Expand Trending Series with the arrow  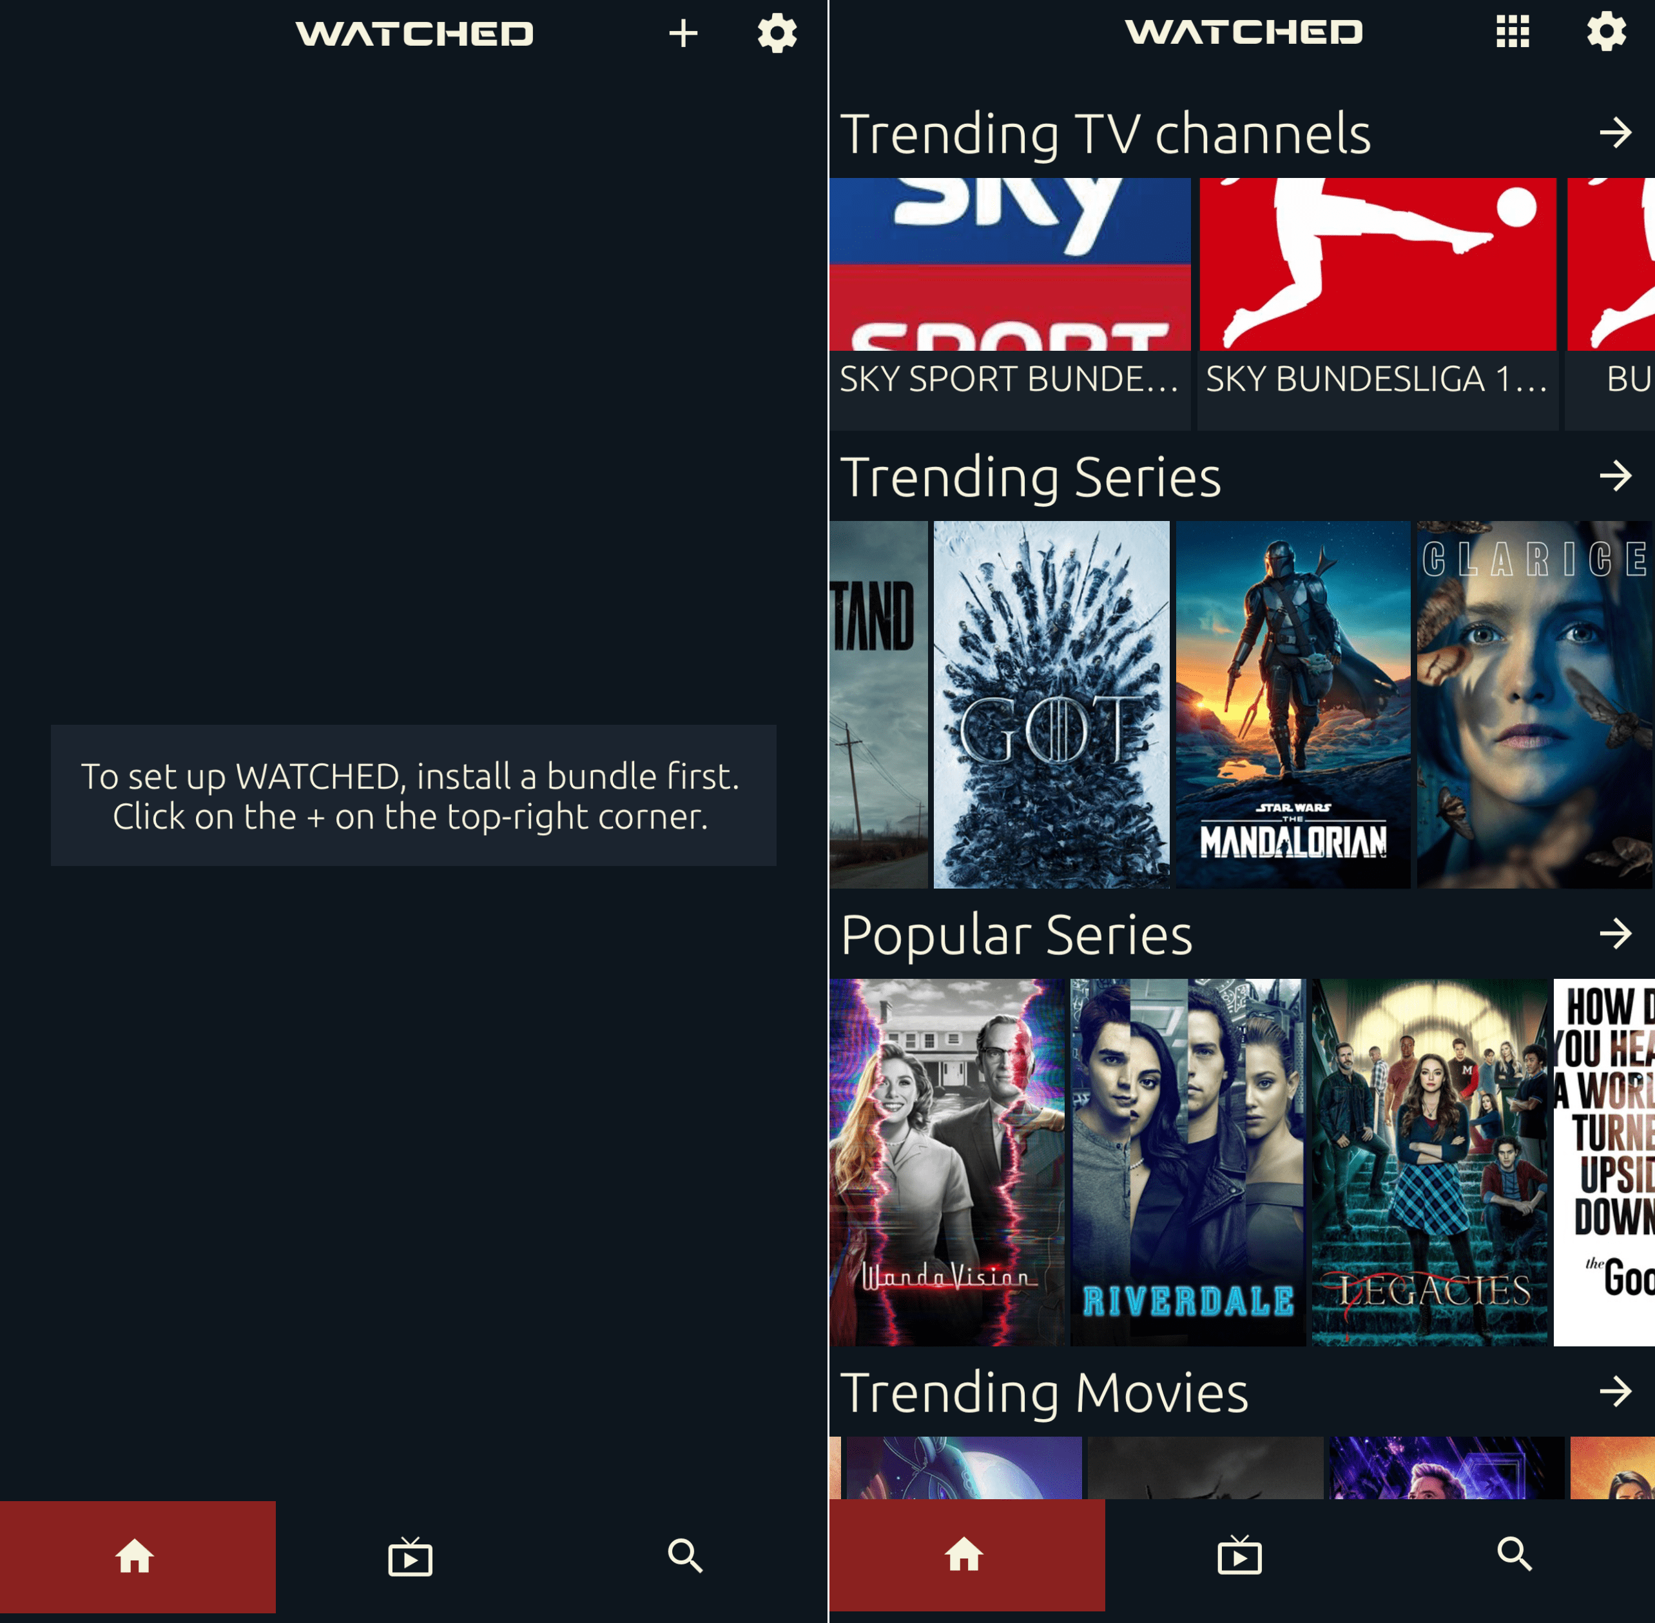point(1615,476)
